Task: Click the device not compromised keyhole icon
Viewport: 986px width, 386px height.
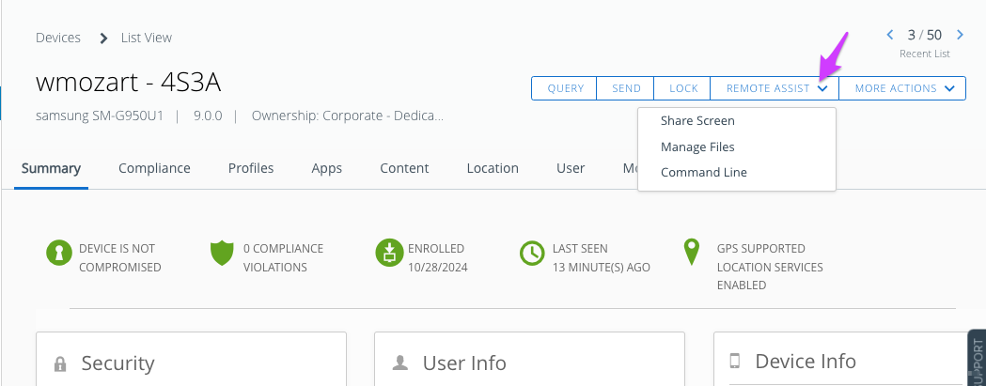Action: tap(59, 254)
